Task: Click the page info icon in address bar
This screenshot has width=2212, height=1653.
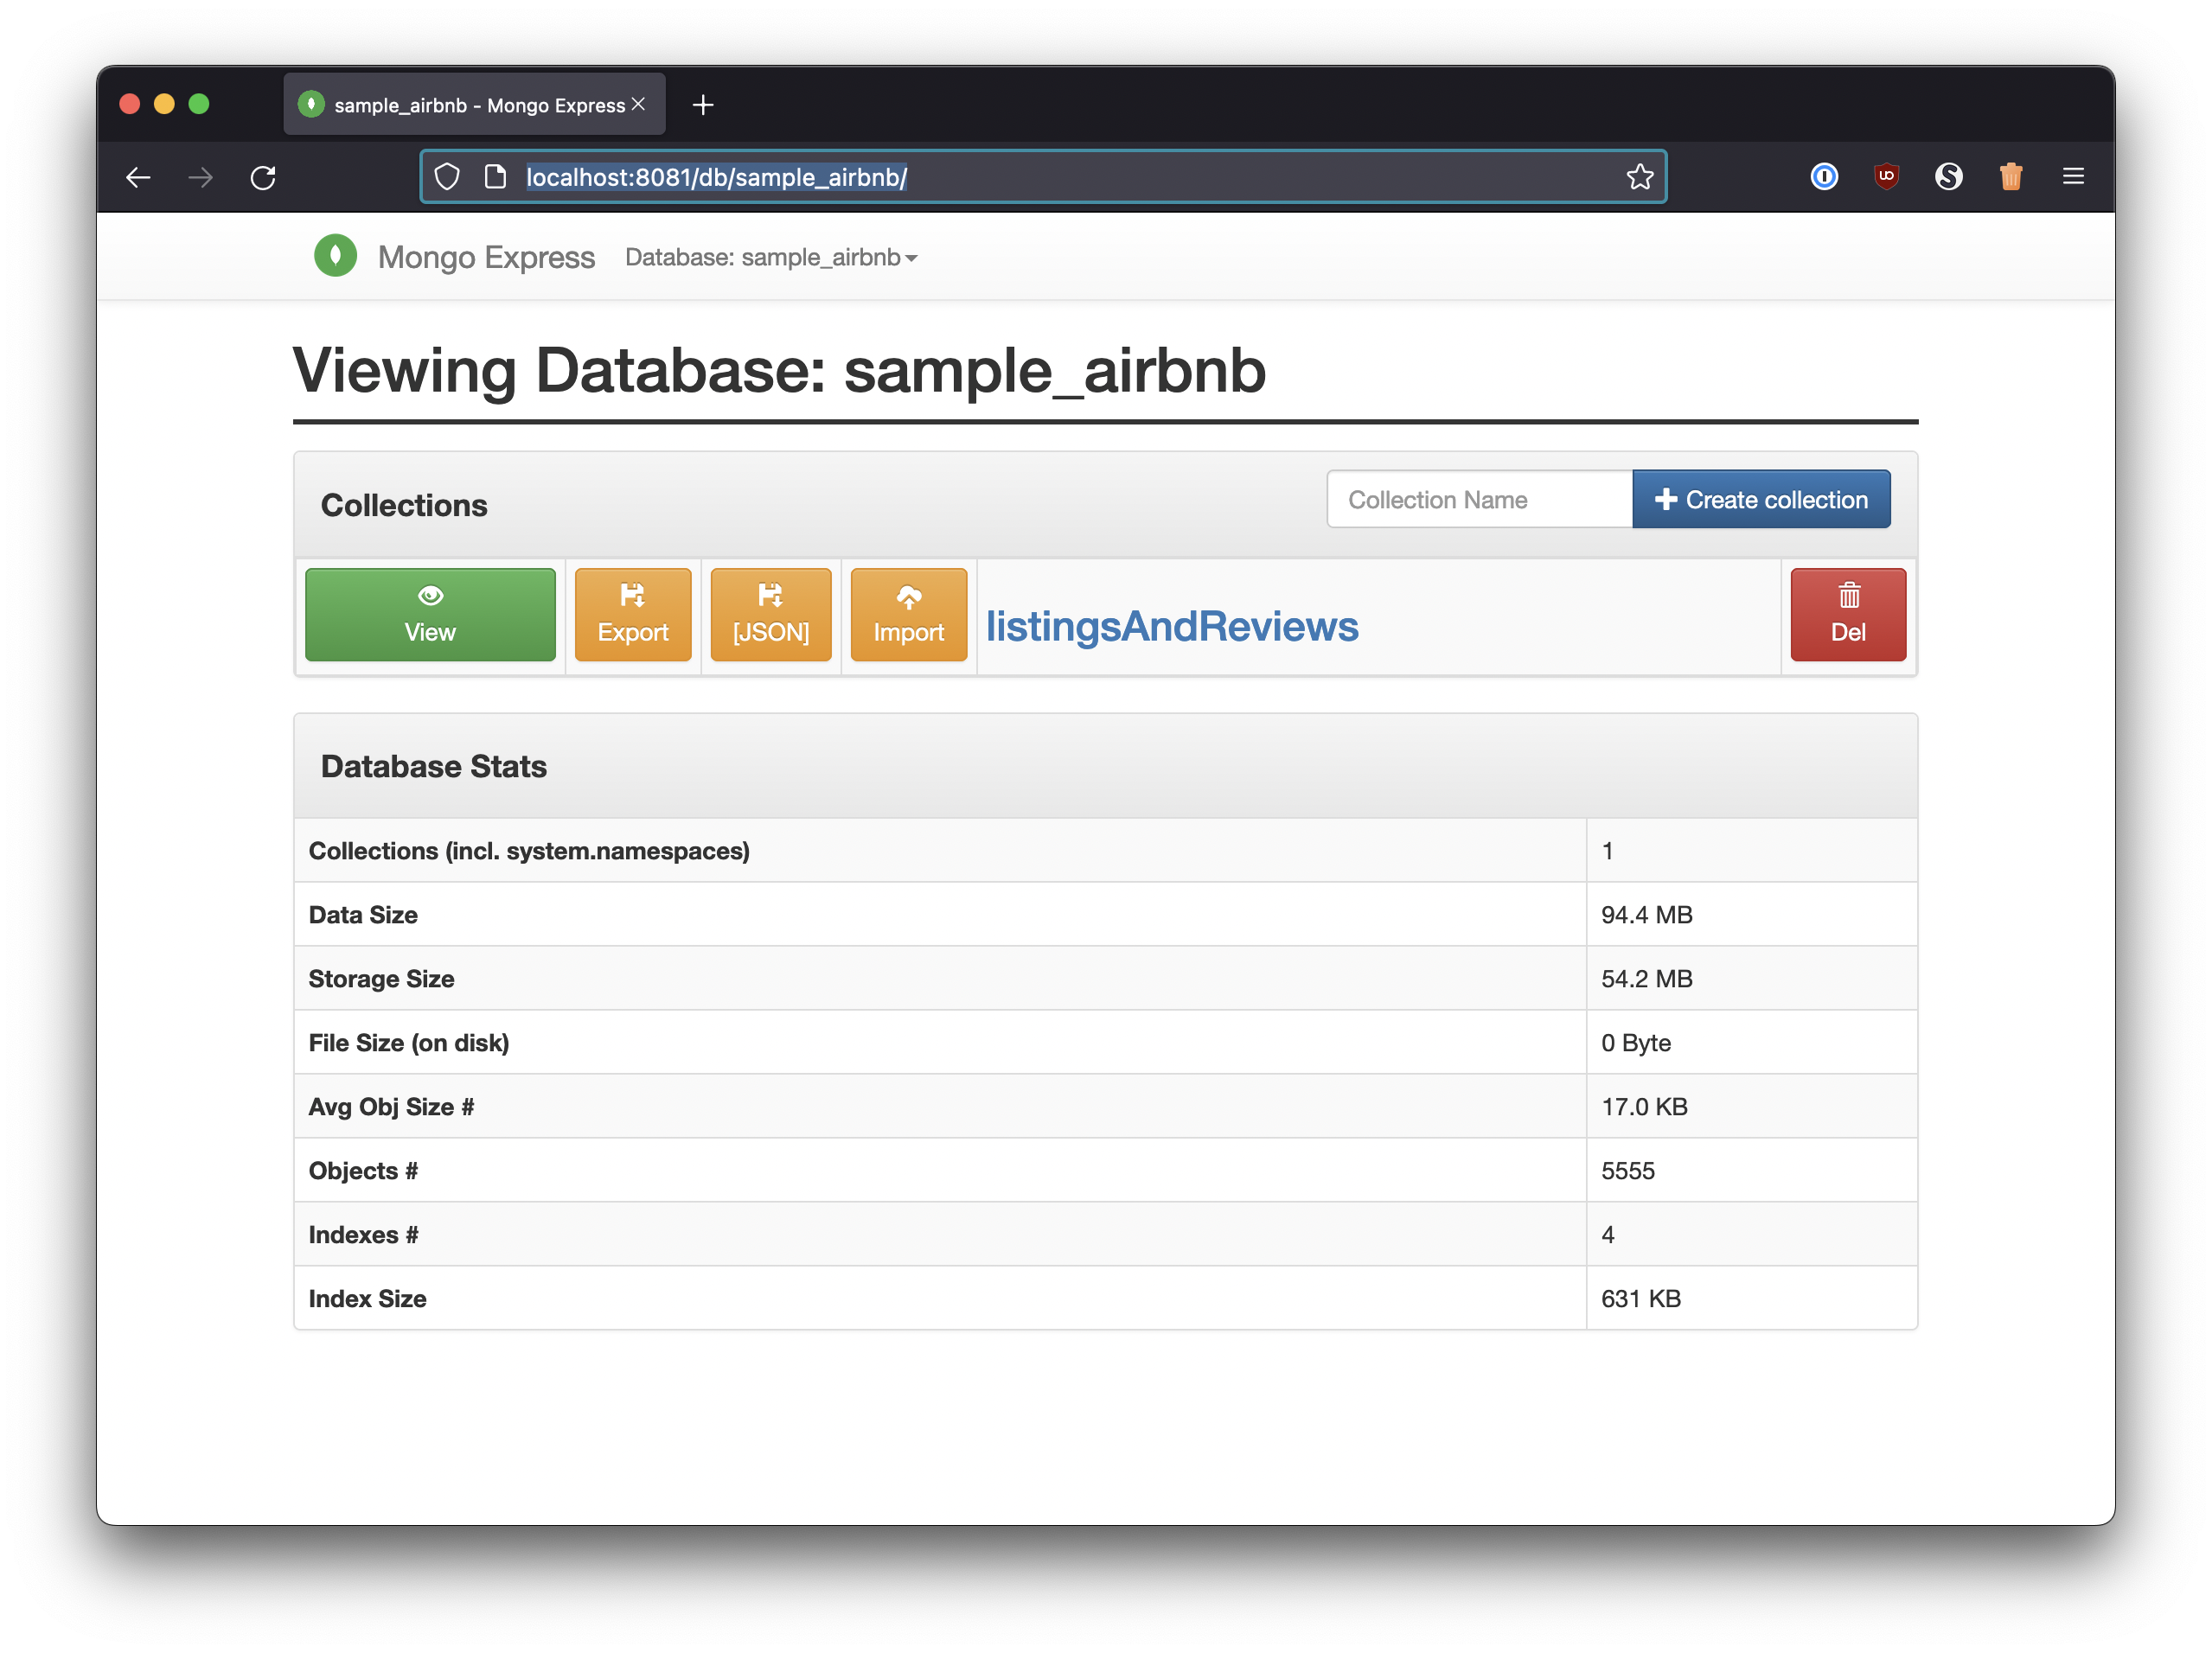Action: point(496,176)
